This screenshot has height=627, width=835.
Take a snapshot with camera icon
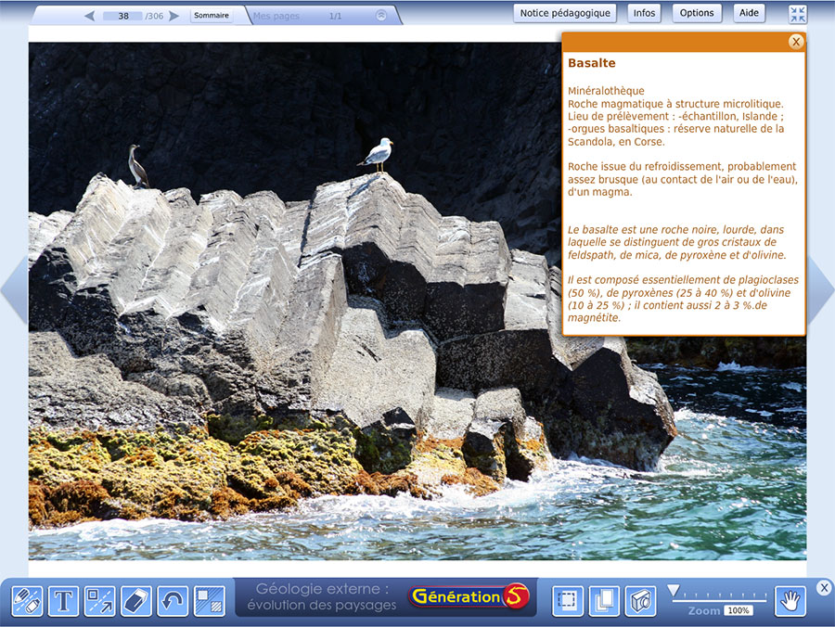click(x=640, y=601)
